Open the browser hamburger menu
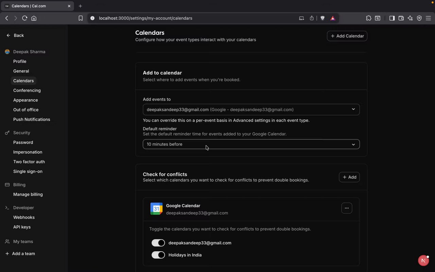This screenshot has height=272, width=435. (x=428, y=18)
